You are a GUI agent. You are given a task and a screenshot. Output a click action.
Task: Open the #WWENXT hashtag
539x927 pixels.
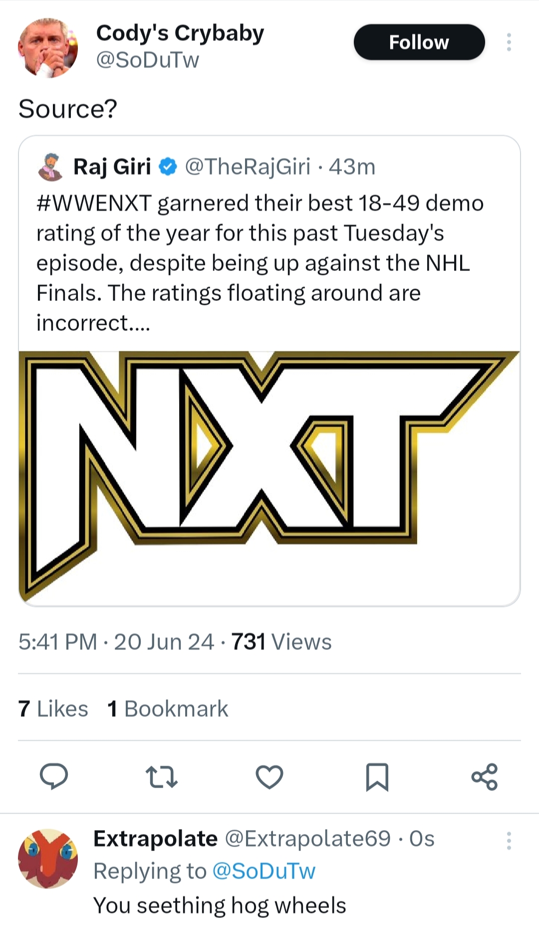[x=94, y=203]
